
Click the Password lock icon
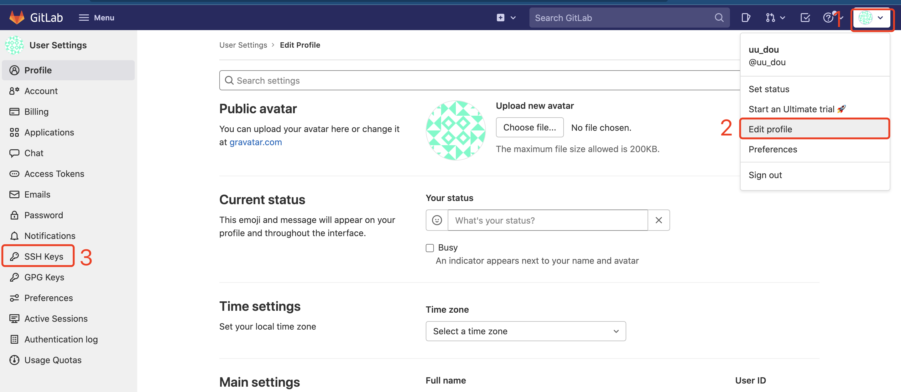[14, 215]
